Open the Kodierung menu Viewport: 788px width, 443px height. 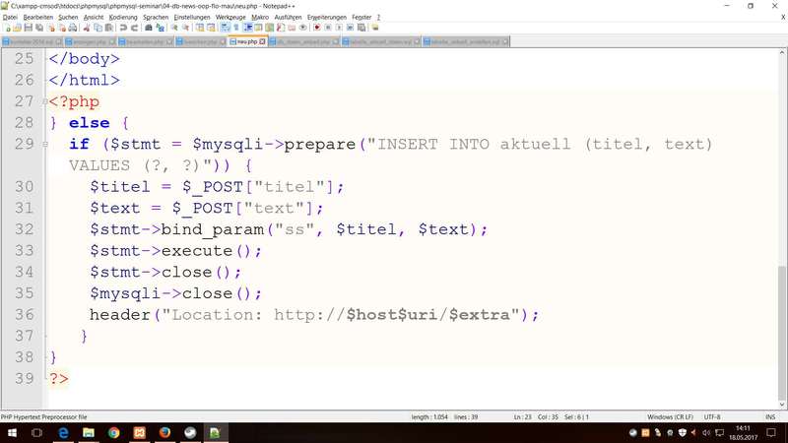point(123,17)
